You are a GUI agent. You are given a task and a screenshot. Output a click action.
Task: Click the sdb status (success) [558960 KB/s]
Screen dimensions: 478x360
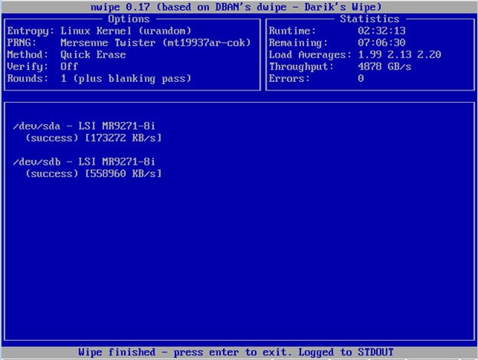(x=93, y=174)
